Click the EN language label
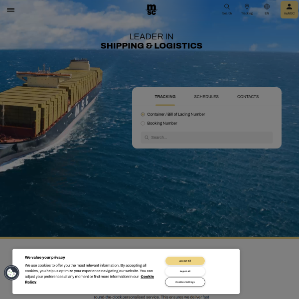This screenshot has width=299, height=299. coord(267,13)
